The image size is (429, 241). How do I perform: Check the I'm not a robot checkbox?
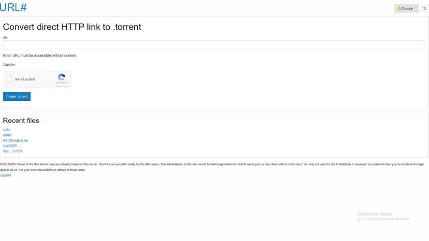pyautogui.click(x=9, y=79)
